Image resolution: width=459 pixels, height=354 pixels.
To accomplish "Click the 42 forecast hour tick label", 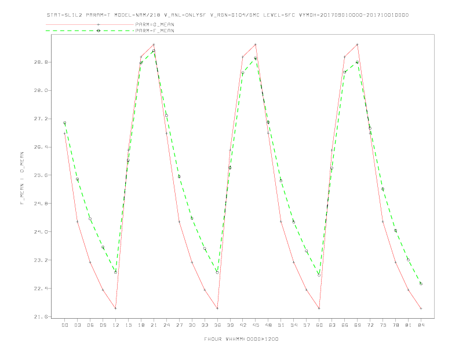I will click(x=243, y=325).
